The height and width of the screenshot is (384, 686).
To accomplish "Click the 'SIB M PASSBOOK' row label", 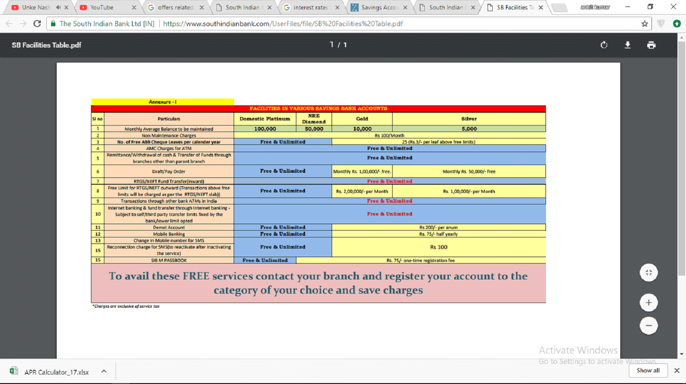I will click(169, 260).
